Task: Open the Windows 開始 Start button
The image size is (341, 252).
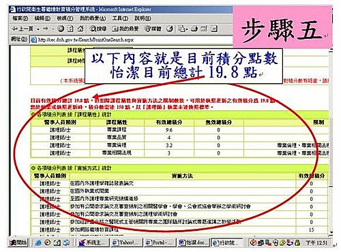Action: [x=18, y=243]
